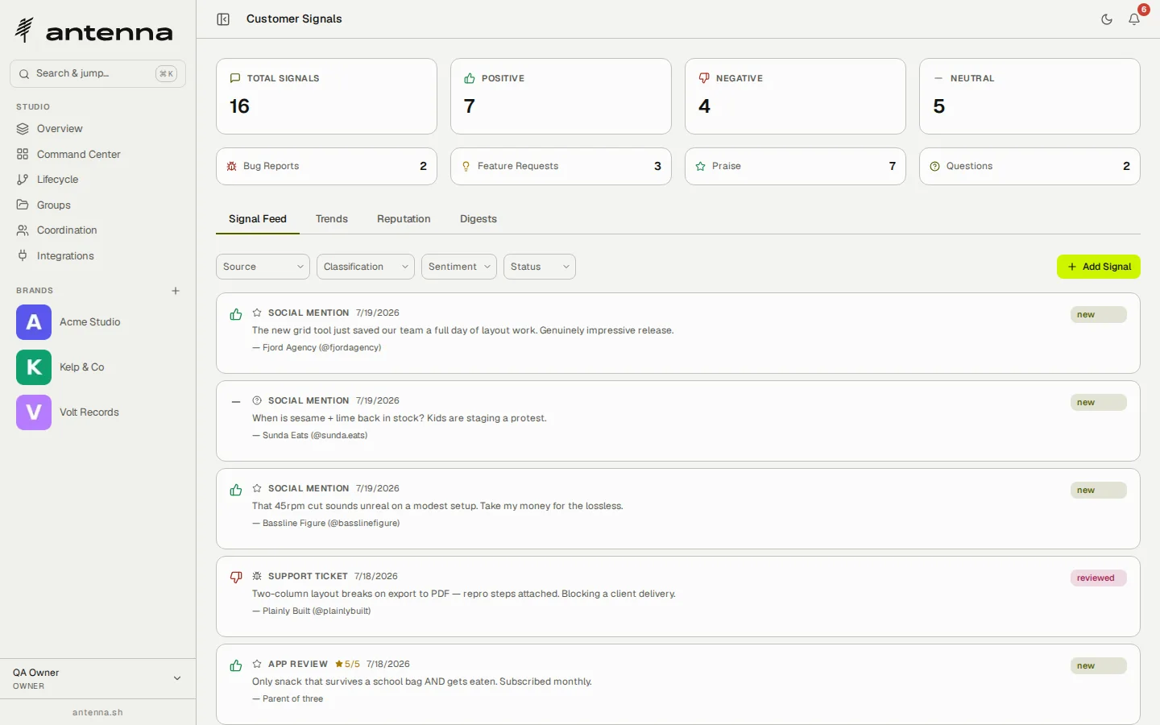Image resolution: width=1160 pixels, height=725 pixels.
Task: Open Total Signals card
Action: pos(326,96)
